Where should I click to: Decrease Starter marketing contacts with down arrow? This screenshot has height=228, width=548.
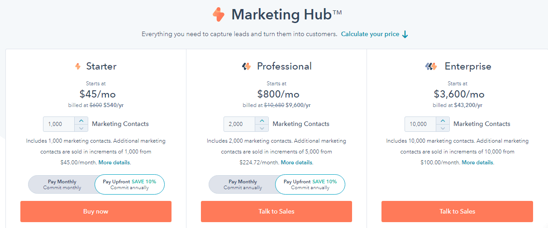click(x=81, y=128)
